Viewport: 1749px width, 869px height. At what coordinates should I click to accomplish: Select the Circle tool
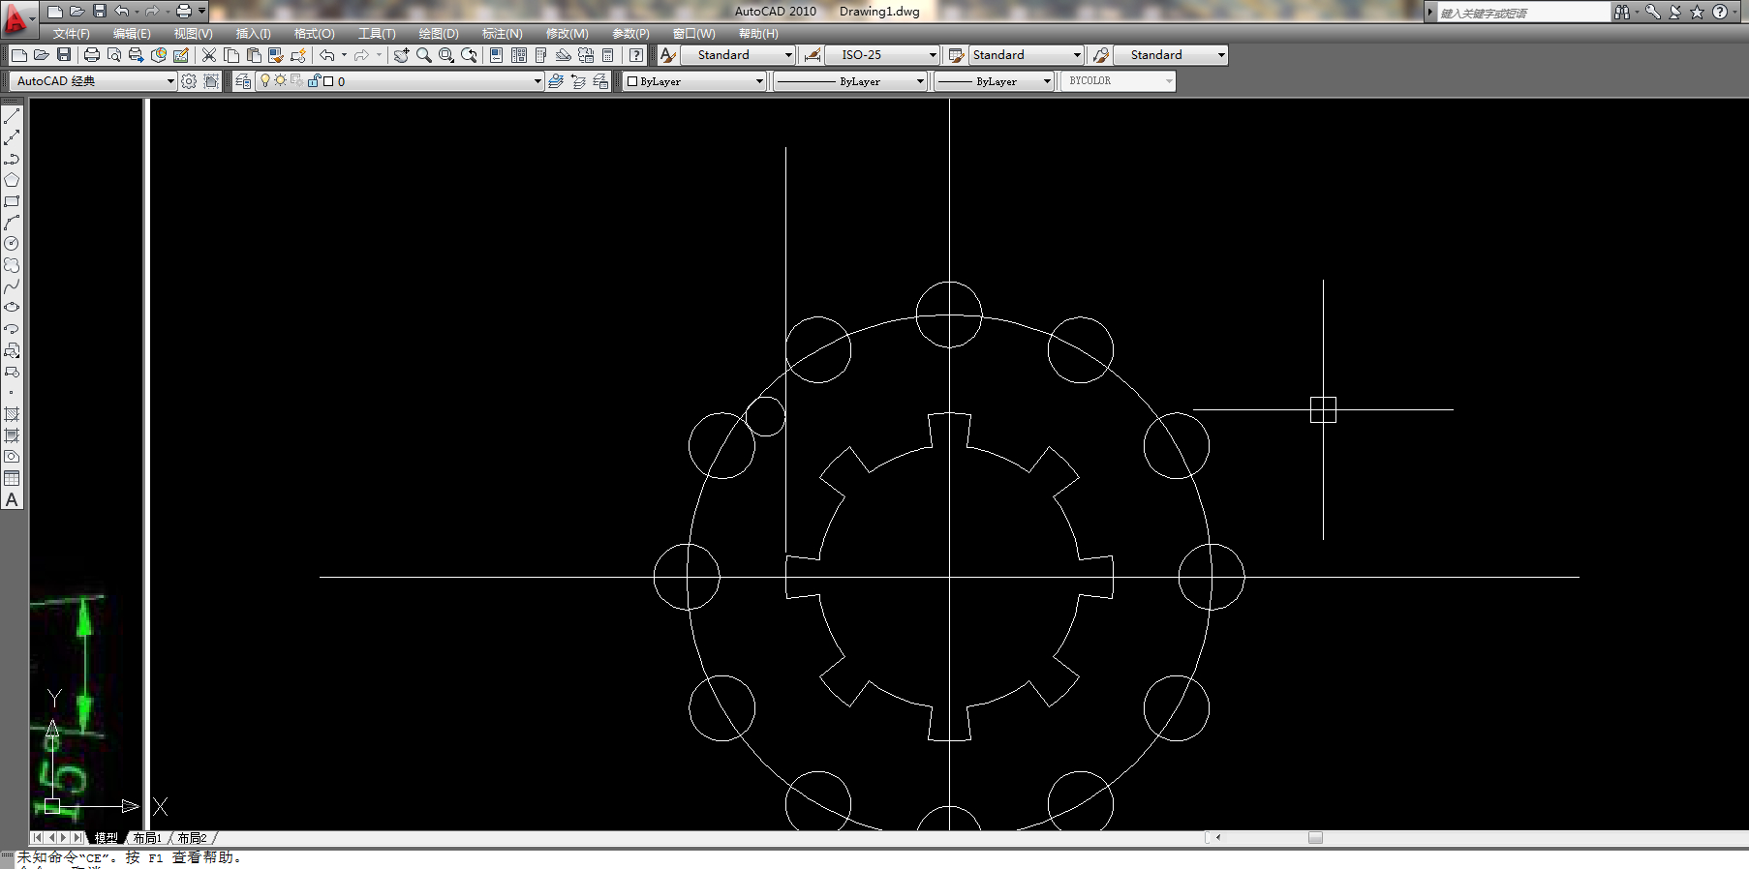click(x=12, y=244)
